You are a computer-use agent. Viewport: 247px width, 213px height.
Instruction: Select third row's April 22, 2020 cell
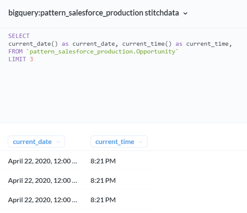pyautogui.click(x=43, y=200)
